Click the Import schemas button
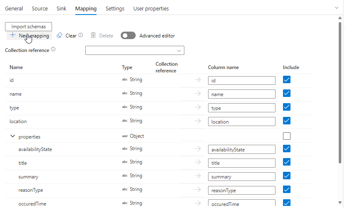 pos(29,27)
